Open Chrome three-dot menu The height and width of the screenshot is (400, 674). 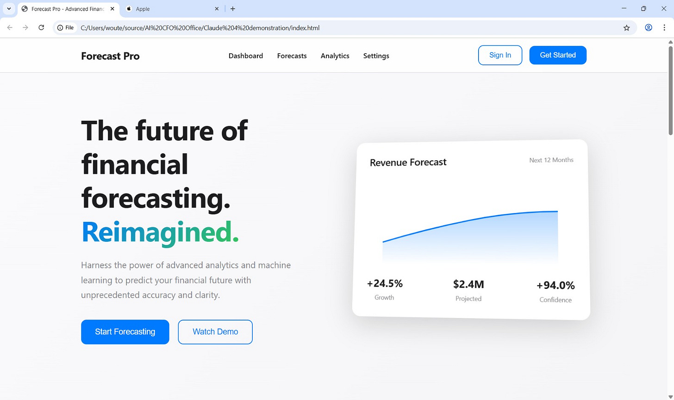[x=664, y=28]
